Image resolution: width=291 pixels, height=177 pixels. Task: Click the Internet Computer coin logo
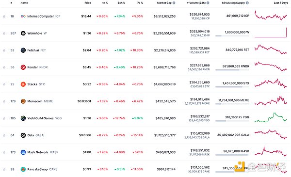[23, 16]
